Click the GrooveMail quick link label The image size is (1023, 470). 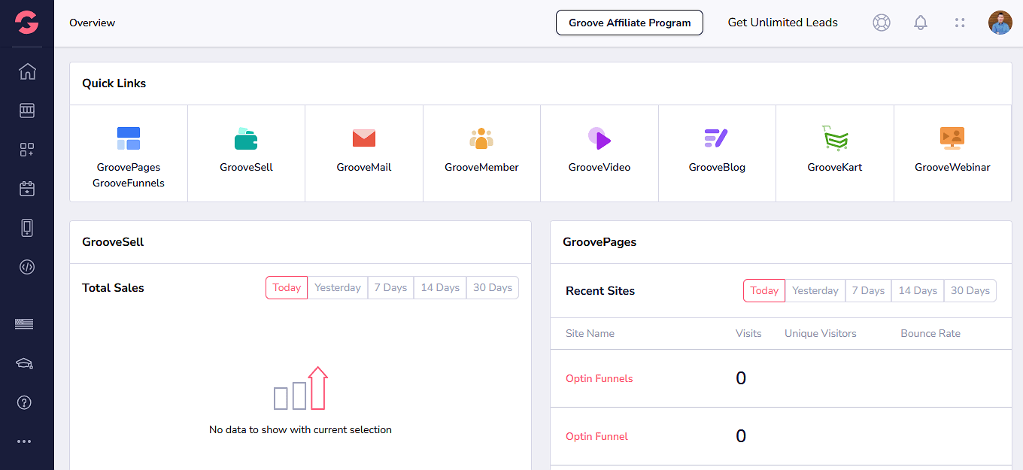(364, 167)
